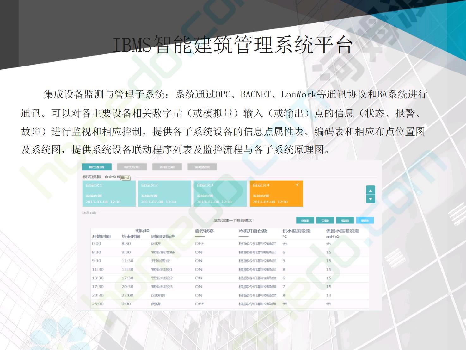The height and width of the screenshot is (350, 466).
Task: Click OFF status in 0:00 row
Action: [199, 244]
